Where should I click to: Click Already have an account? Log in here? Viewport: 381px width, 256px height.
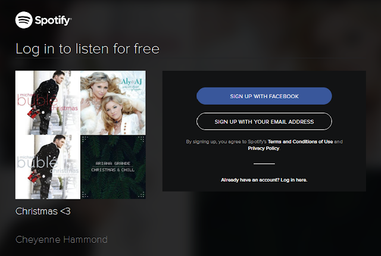pos(264,180)
